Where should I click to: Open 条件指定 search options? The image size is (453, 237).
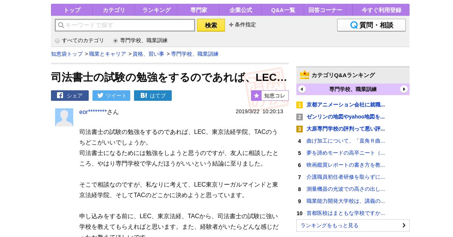point(245,25)
